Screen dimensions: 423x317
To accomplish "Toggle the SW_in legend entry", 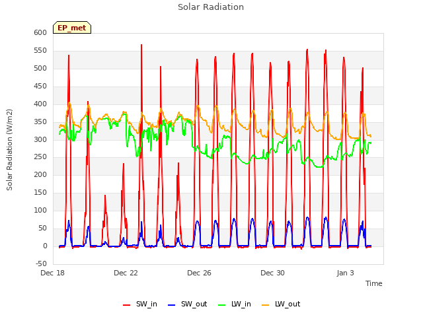I will pos(140,304).
